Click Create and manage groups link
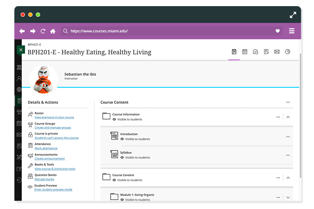Screen dimensions: 314x209 click(x=53, y=128)
